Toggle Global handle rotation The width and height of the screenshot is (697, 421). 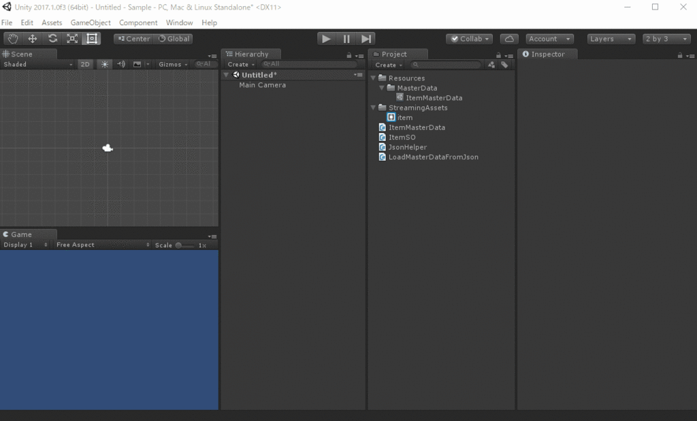(174, 39)
